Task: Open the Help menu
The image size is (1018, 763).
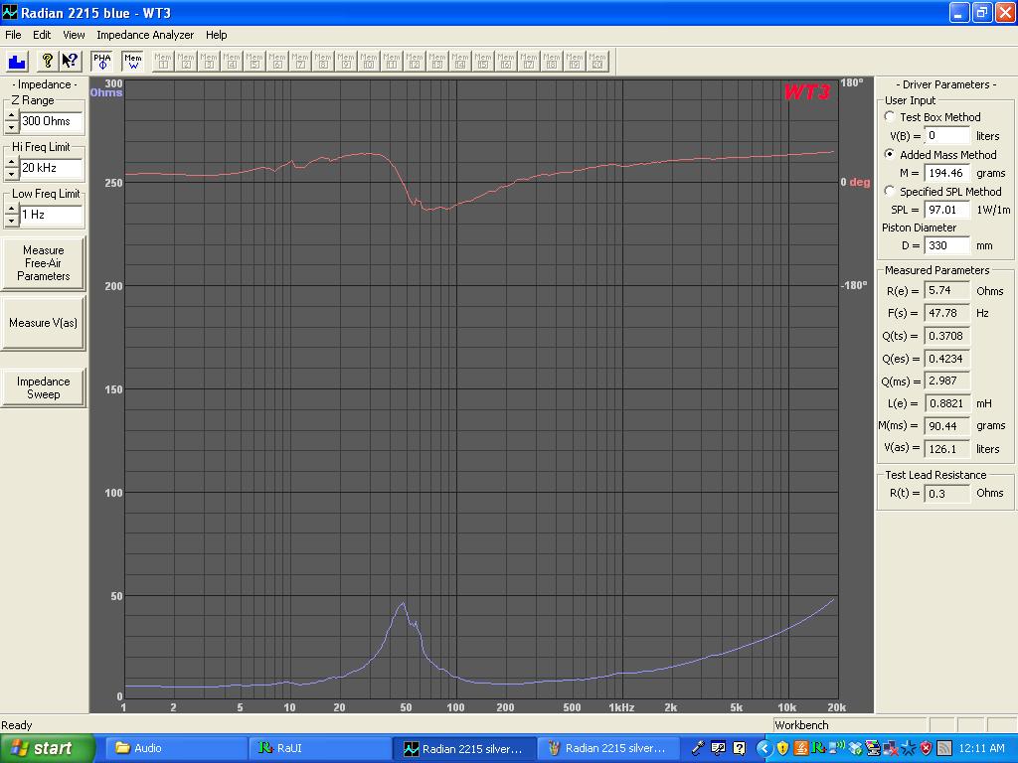Action: (216, 35)
